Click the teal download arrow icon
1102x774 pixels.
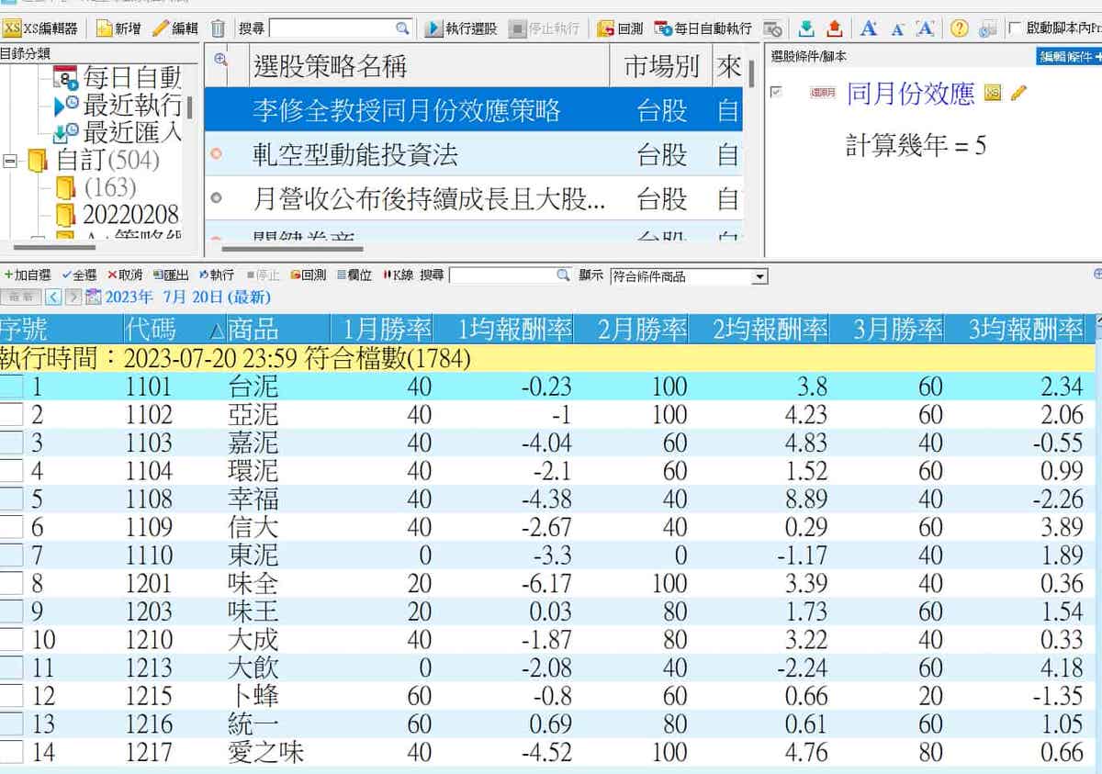click(x=805, y=28)
